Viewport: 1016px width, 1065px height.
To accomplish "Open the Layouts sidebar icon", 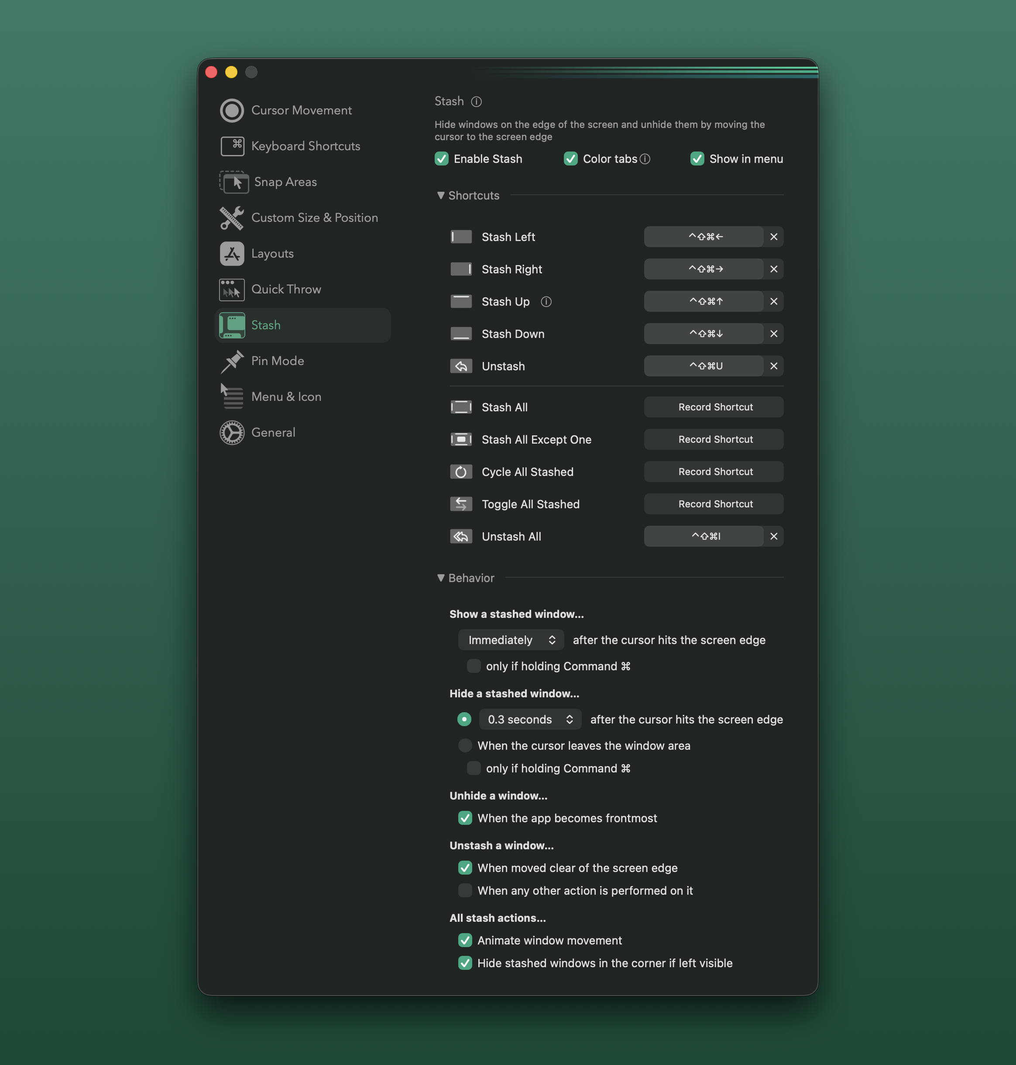I will 232,254.
